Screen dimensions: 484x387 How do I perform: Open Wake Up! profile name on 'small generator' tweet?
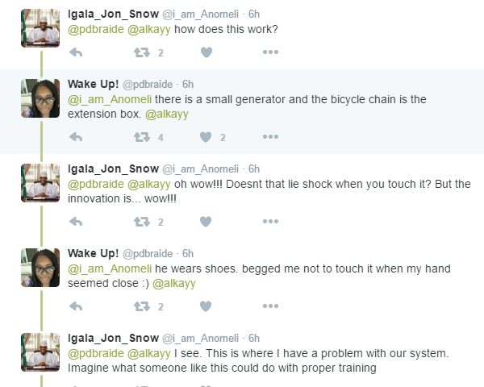94,84
